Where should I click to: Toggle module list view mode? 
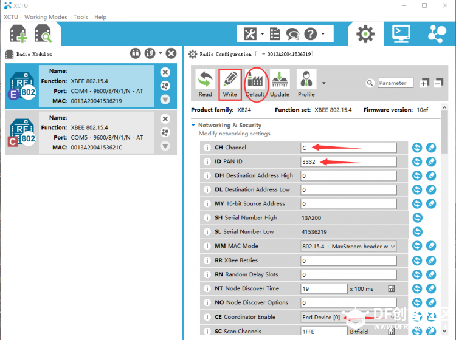coord(135,53)
